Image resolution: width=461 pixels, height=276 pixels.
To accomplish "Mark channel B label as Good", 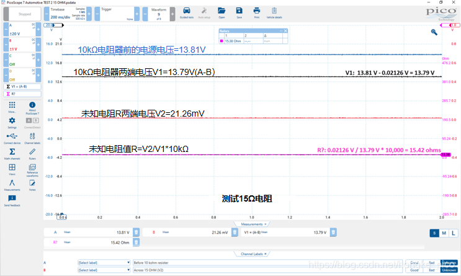I will [x=414, y=270].
